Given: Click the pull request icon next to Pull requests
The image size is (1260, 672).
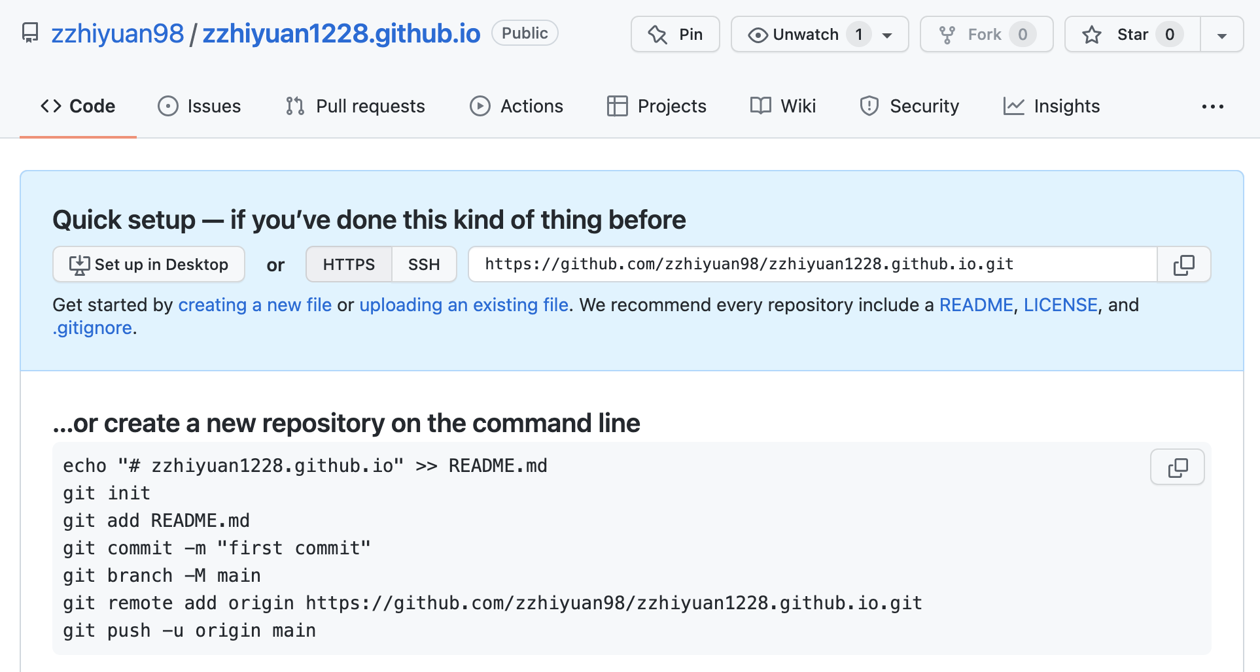Looking at the screenshot, I should click(295, 106).
